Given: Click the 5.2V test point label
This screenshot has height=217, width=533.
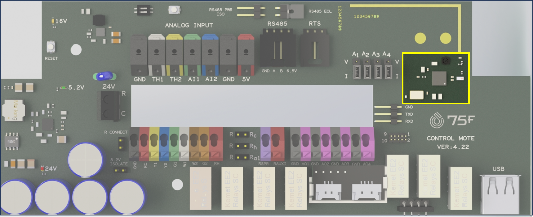Looking at the screenshot, I should coord(76,87).
